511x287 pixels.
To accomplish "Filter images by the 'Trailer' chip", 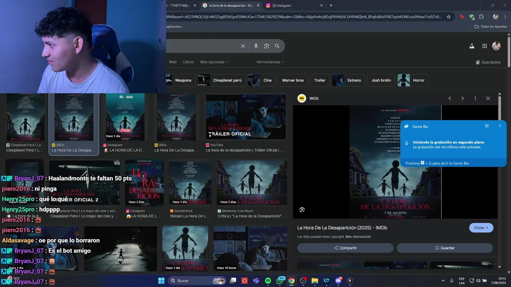I will (320, 80).
